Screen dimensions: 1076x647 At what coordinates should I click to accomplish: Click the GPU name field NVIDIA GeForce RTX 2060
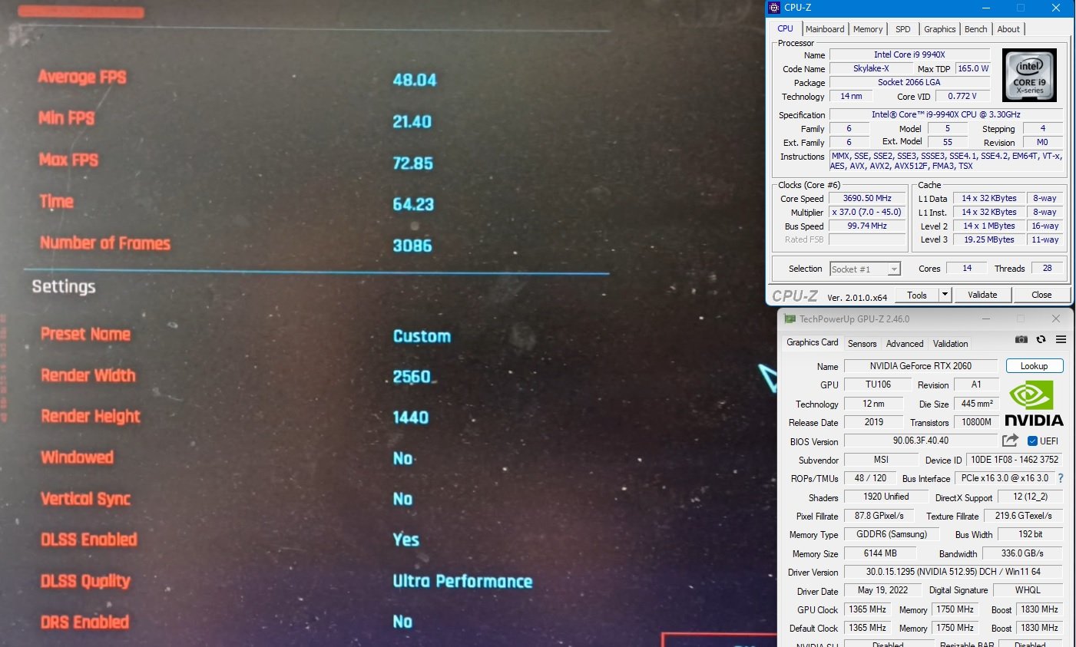point(921,366)
